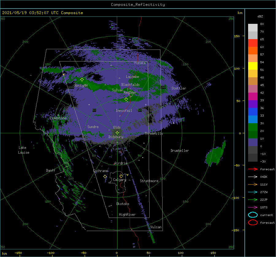Click the Airdrie label
This screenshot has width=276, height=257.
click(x=121, y=163)
